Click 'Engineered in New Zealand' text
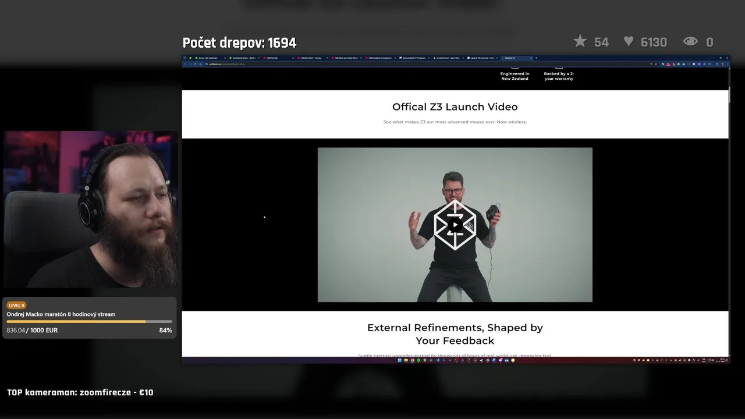Viewport: 745px width, 419px height. 515,76
